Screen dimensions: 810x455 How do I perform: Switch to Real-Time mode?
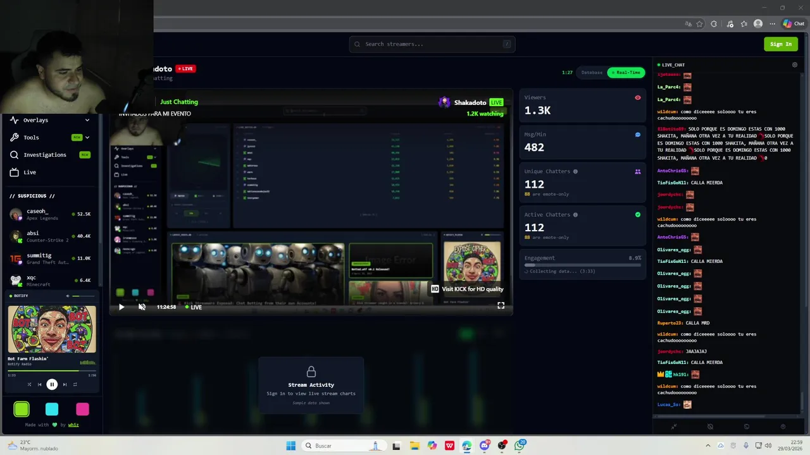pyautogui.click(x=626, y=73)
